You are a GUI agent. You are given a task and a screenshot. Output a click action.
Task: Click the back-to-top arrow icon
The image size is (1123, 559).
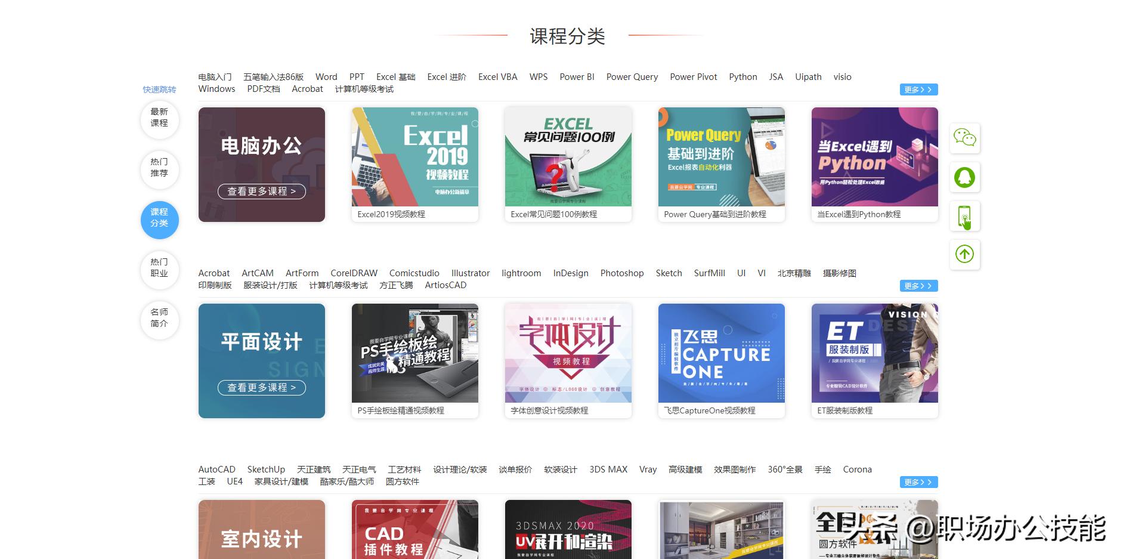click(x=965, y=254)
